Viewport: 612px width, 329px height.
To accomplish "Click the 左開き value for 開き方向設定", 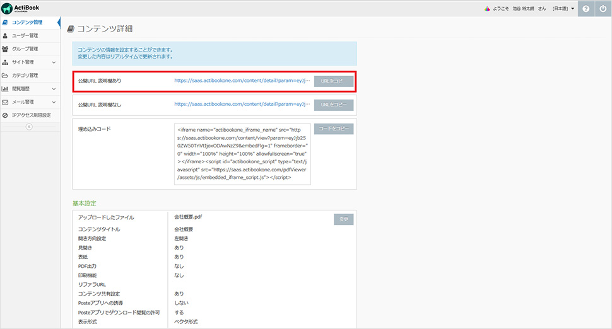I will click(x=181, y=239).
